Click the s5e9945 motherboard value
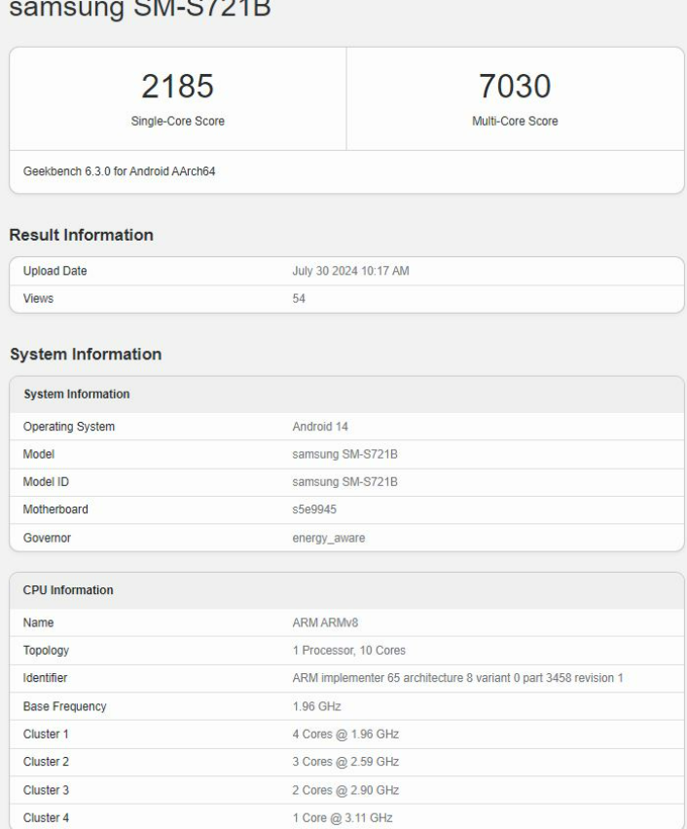This screenshot has width=687, height=829. click(314, 509)
